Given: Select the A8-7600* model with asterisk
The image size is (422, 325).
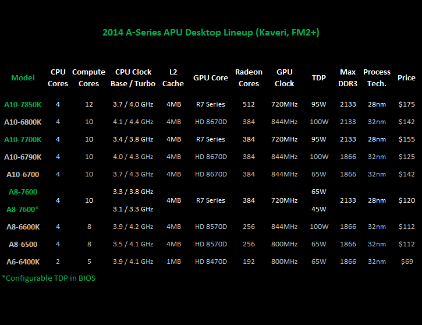Looking at the screenshot, I should click(23, 209).
